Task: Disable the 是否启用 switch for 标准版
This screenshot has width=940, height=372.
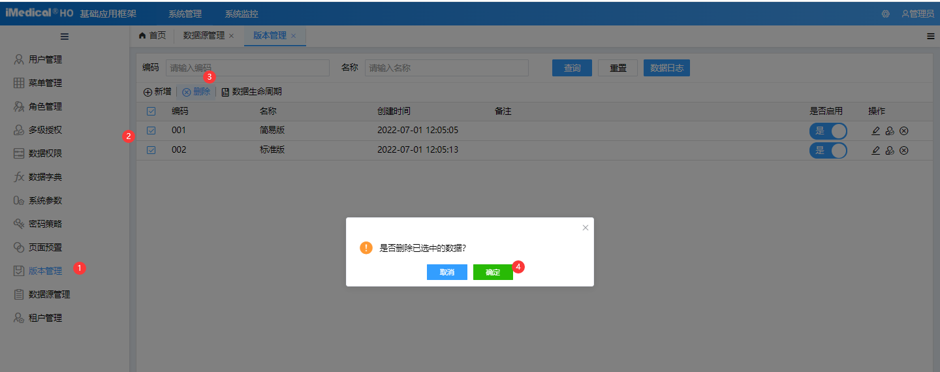Action: coord(828,151)
